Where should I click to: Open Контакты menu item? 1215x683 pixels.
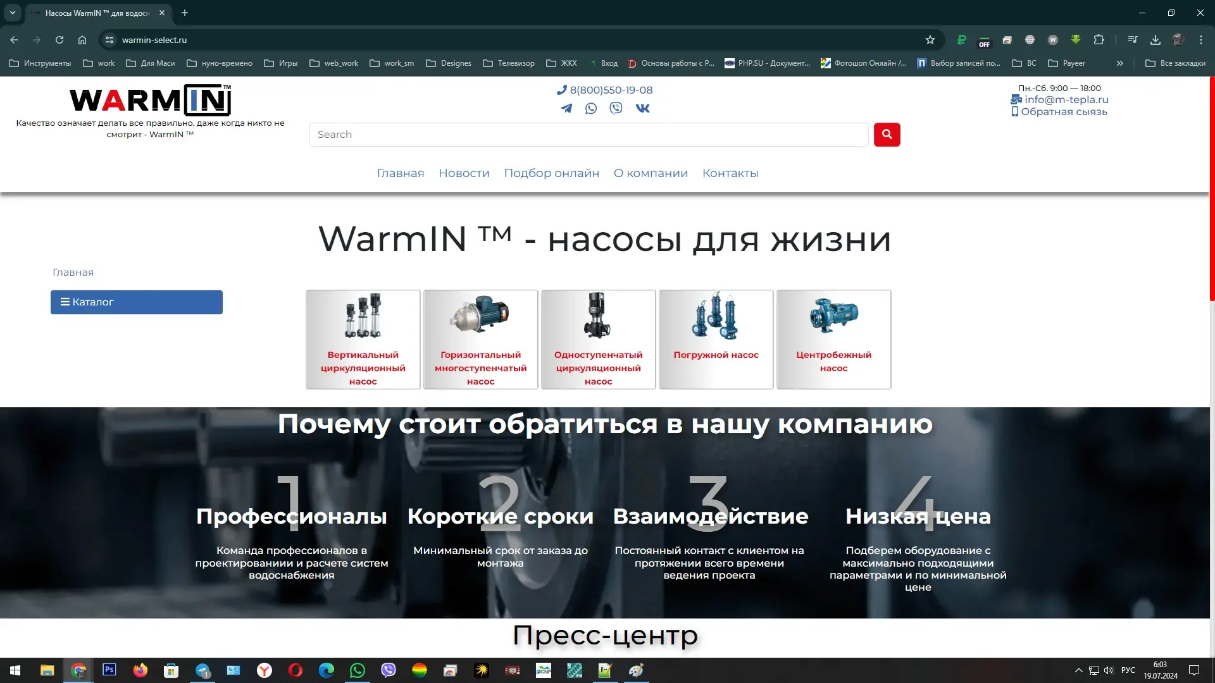point(730,173)
